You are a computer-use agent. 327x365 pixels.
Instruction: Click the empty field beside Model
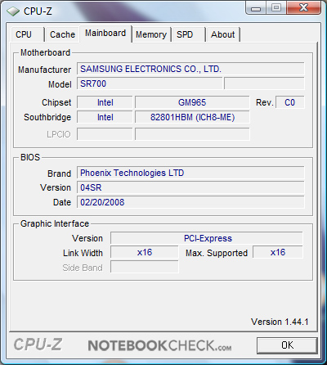click(x=264, y=83)
